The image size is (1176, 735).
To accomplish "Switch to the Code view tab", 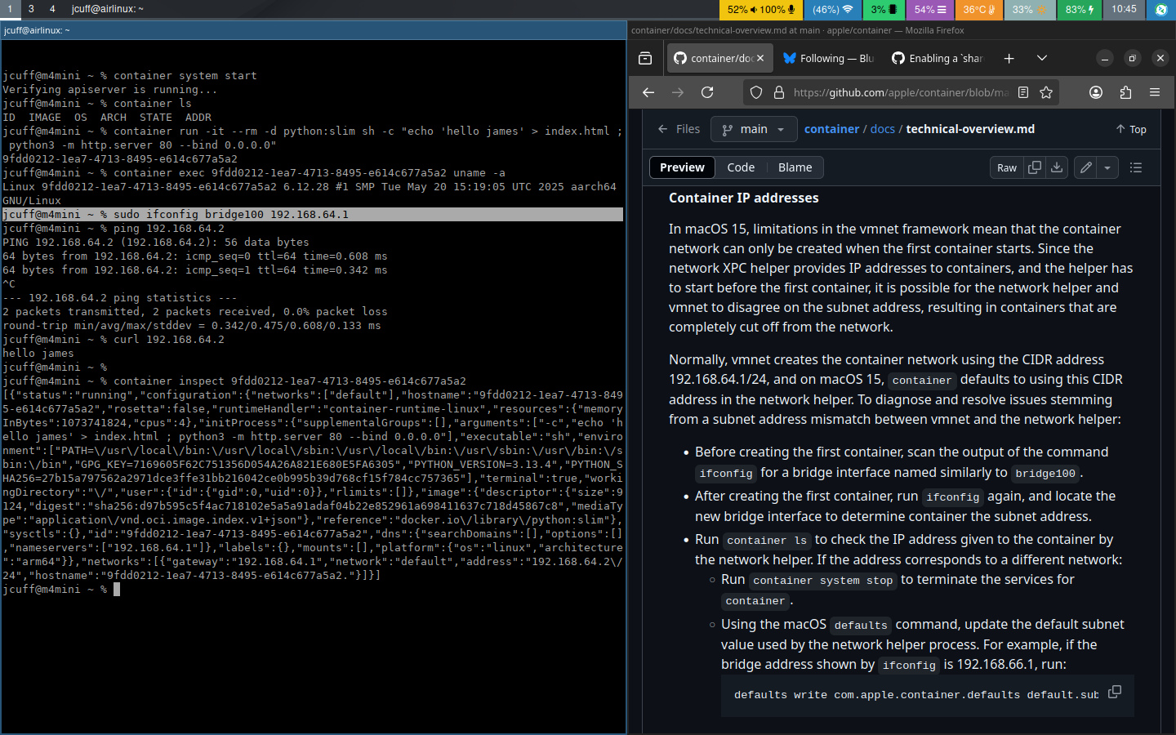I will tap(741, 167).
